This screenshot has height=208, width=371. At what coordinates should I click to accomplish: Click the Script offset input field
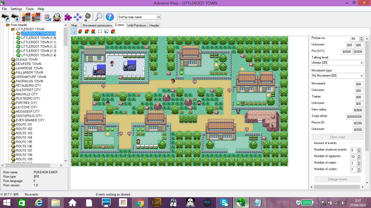pos(355,117)
